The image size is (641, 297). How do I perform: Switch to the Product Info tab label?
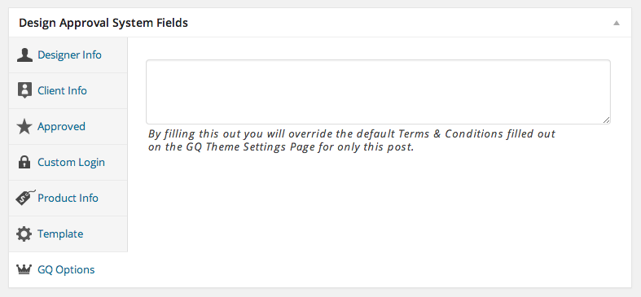[68, 199]
